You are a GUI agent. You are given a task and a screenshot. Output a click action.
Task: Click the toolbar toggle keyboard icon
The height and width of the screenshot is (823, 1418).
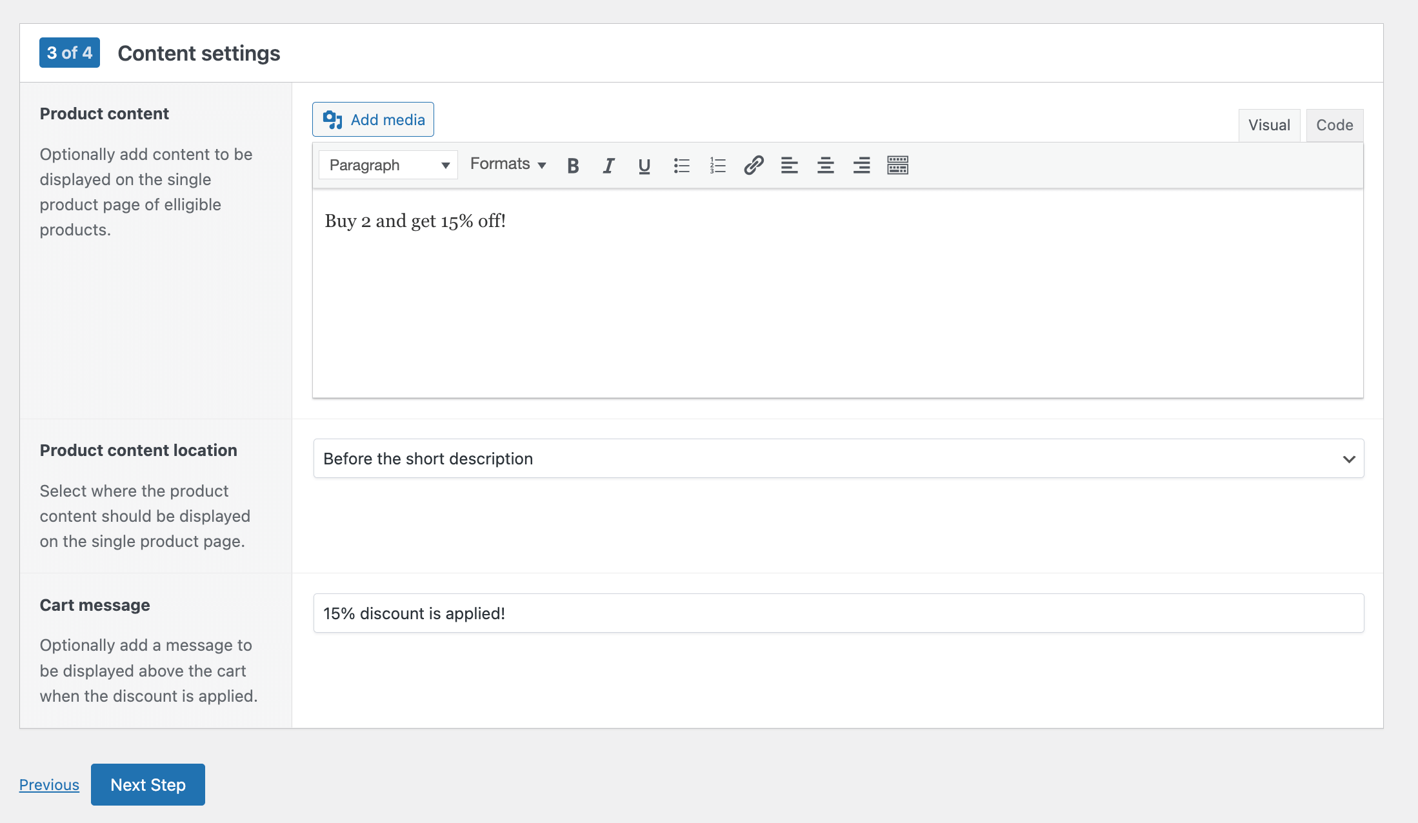click(x=897, y=166)
